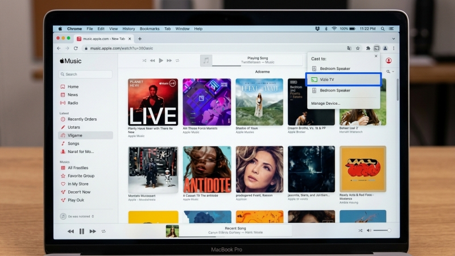Click the Chrome cast toolbar icon

[x=377, y=48]
